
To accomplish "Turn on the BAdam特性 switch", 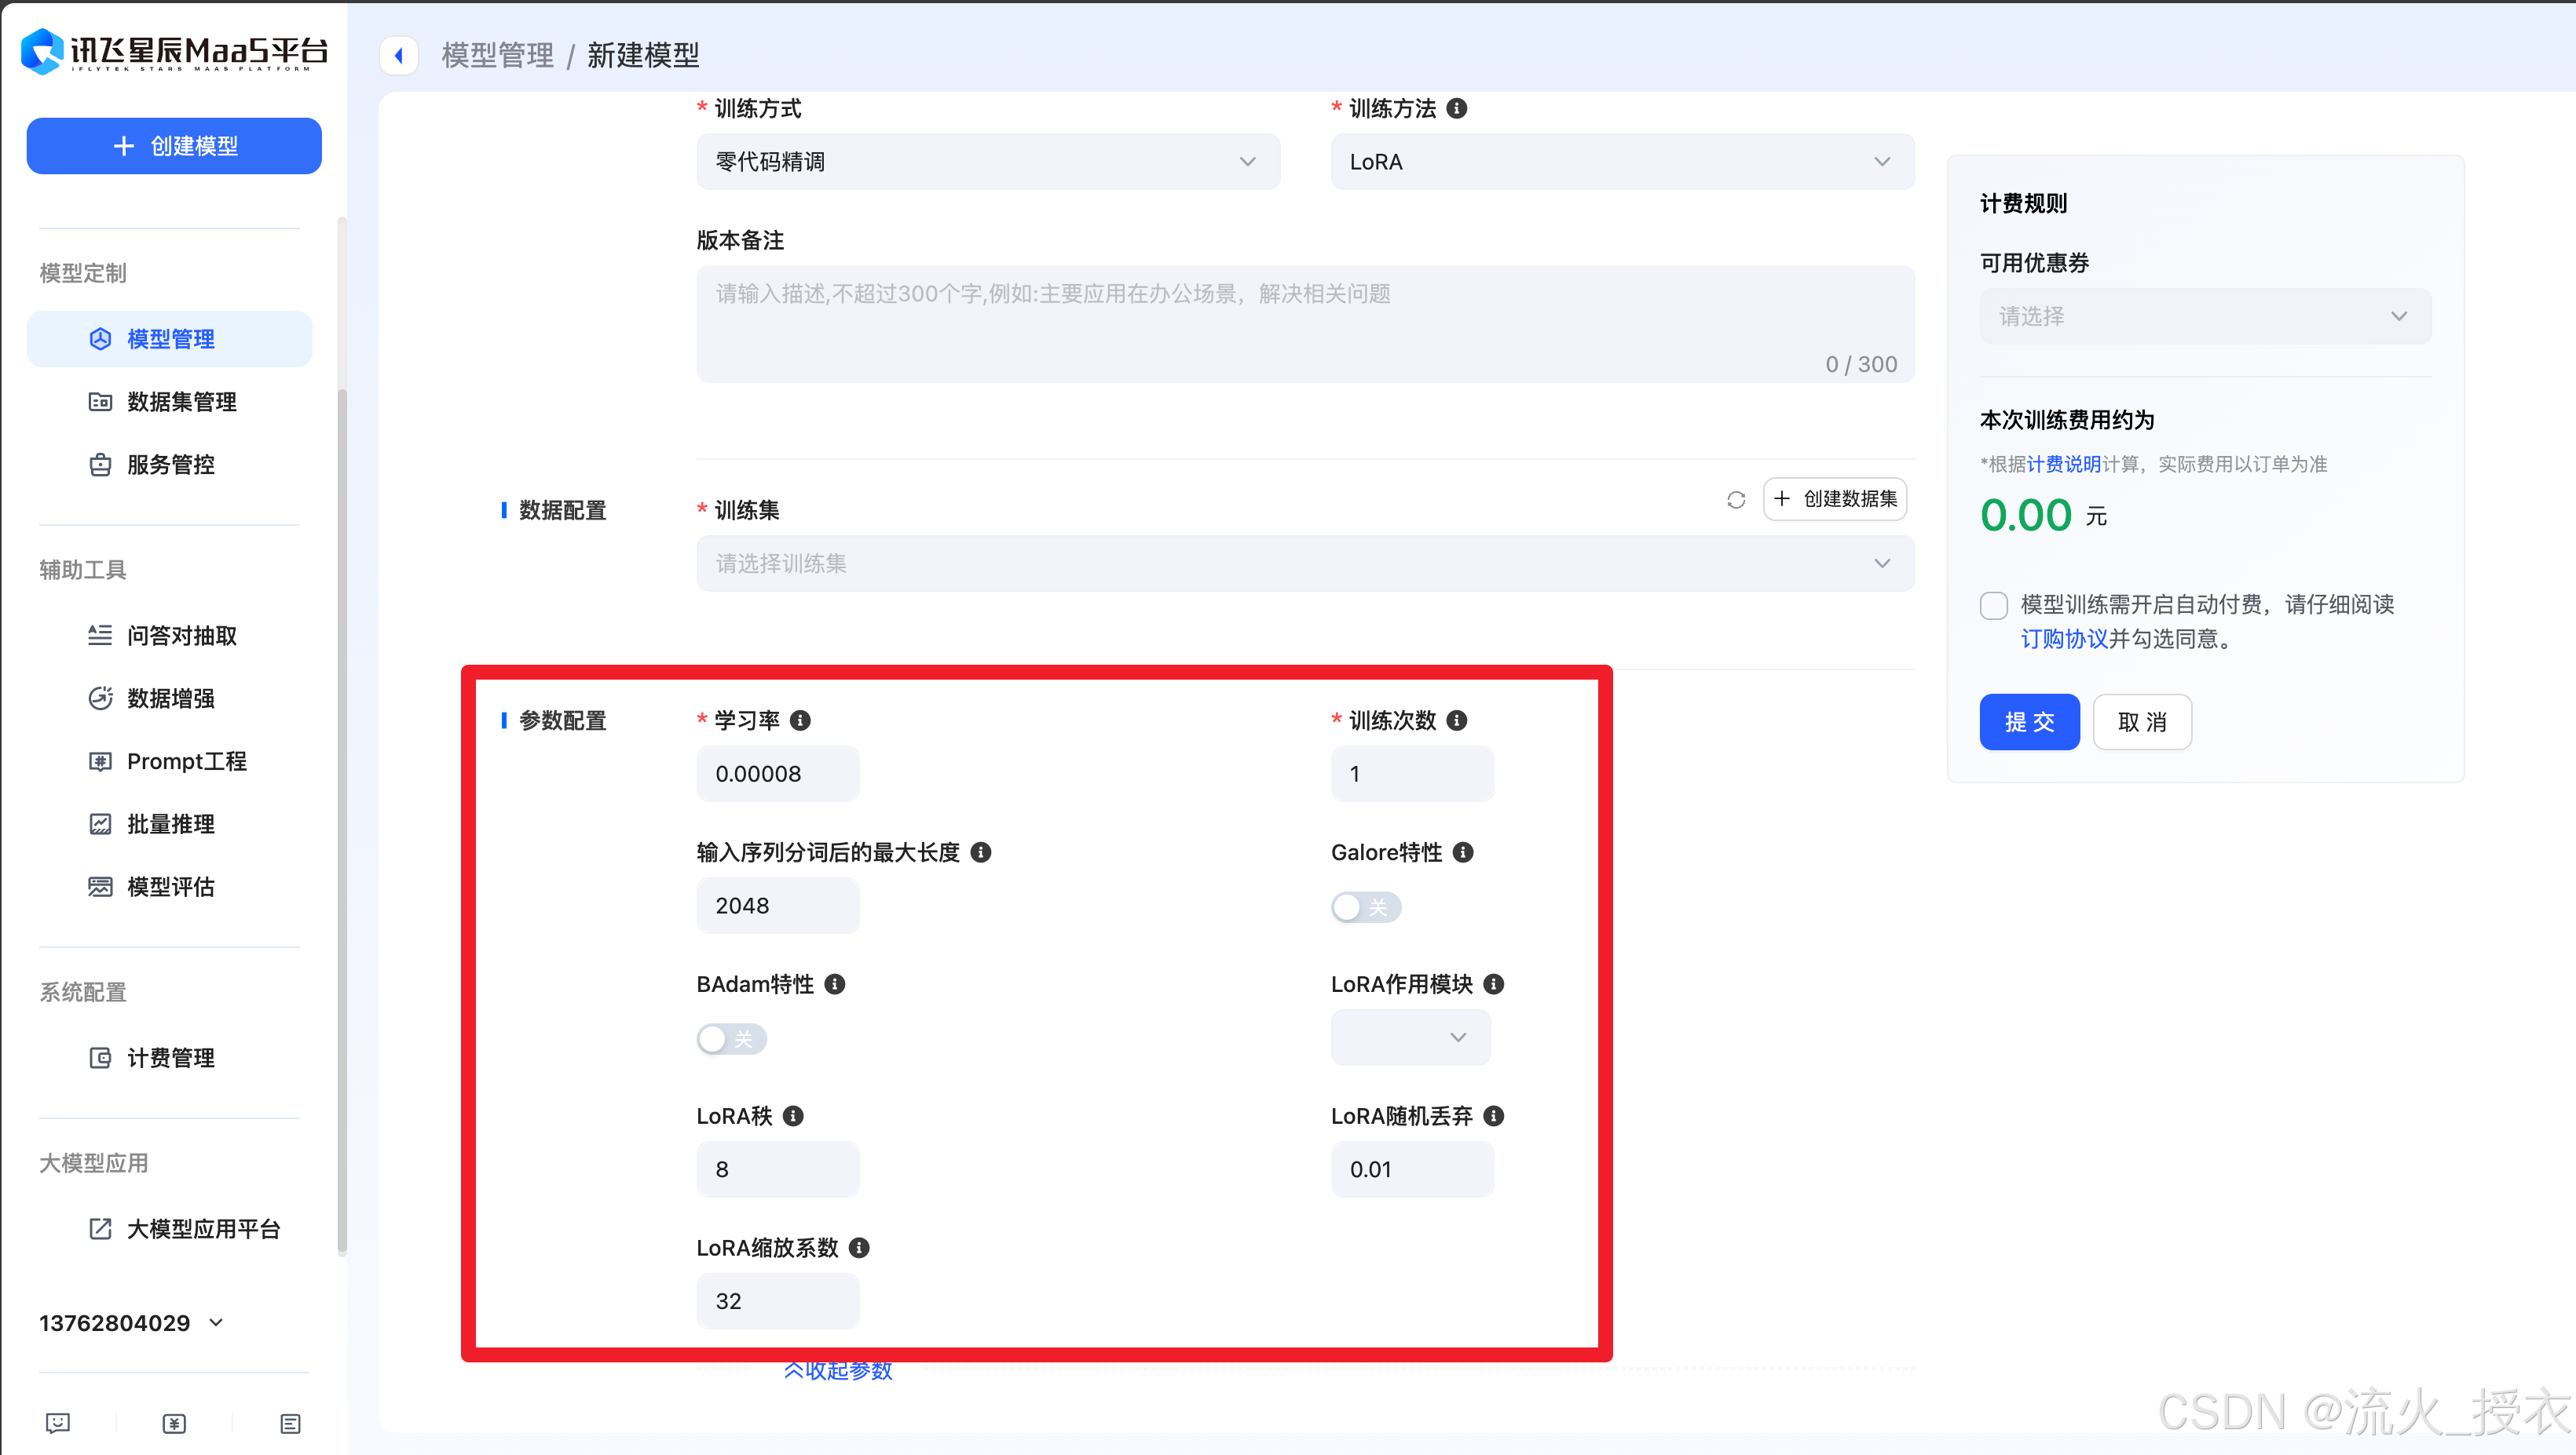I will pos(731,1039).
